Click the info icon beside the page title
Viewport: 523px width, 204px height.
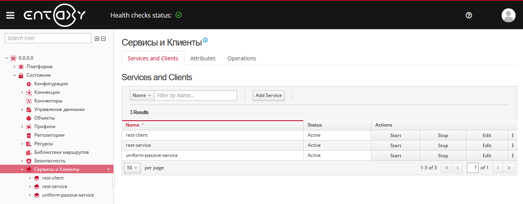click(x=205, y=40)
